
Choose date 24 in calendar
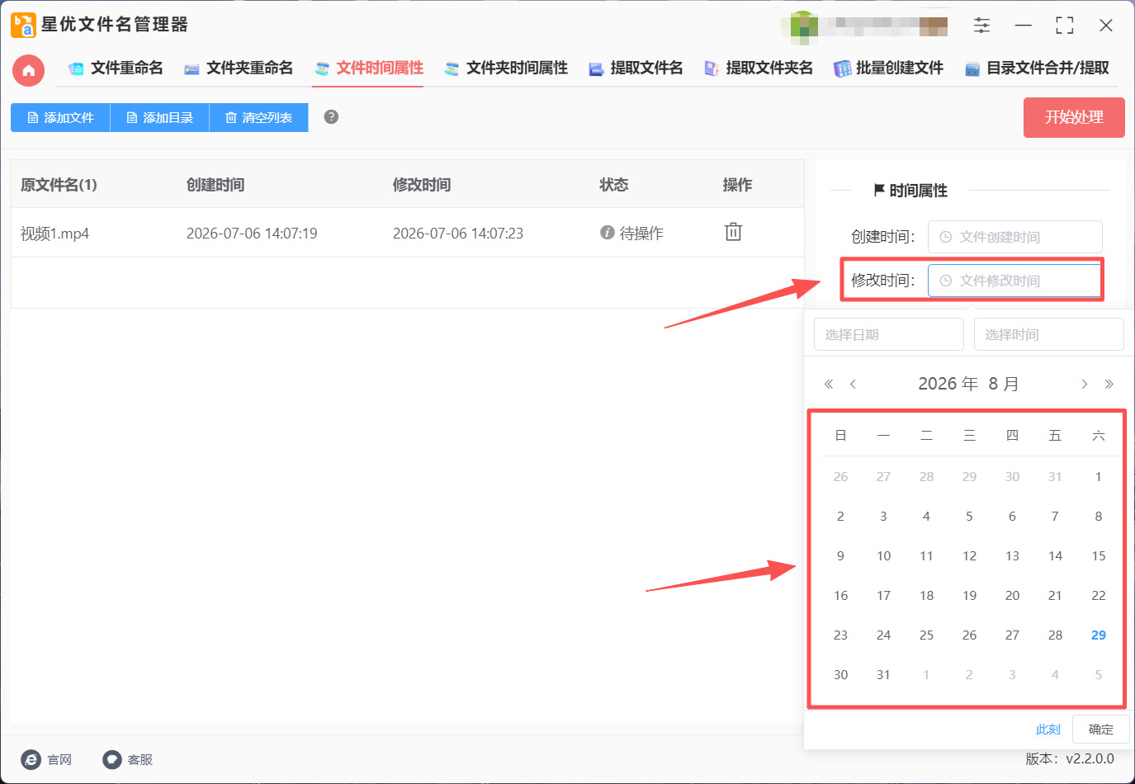point(883,635)
